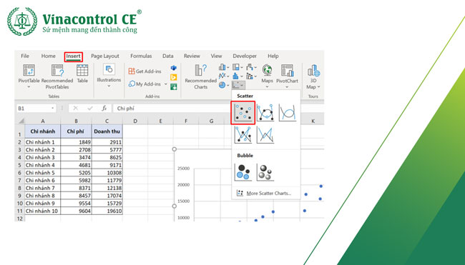Select cell Chi nhánh 5
This screenshot has width=465, height=265.
pos(43,173)
